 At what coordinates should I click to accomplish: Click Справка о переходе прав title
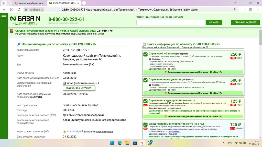(x=165, y=79)
